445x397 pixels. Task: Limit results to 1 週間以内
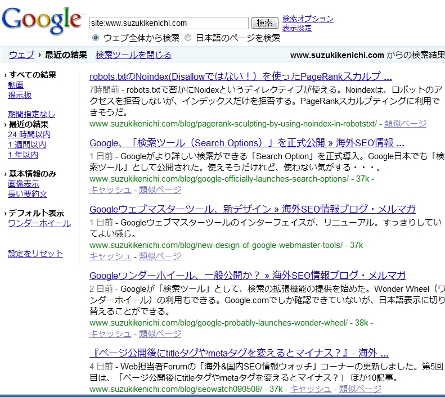click(x=27, y=145)
